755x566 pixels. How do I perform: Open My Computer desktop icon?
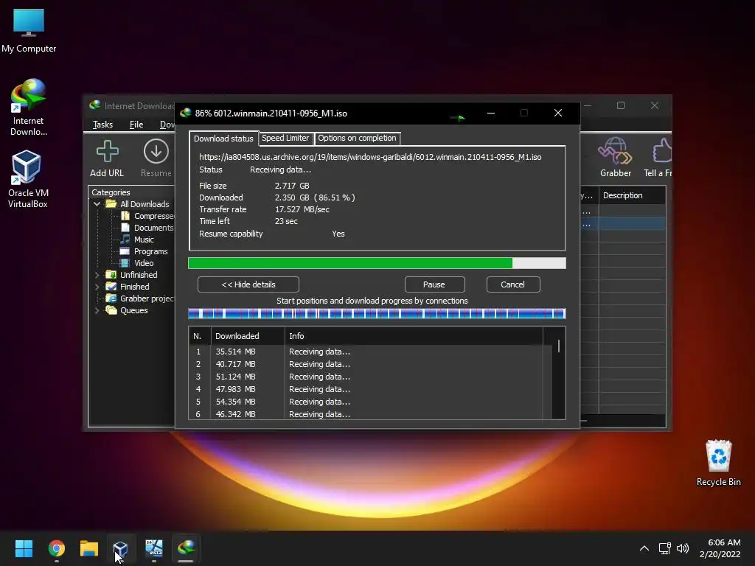pyautogui.click(x=29, y=30)
